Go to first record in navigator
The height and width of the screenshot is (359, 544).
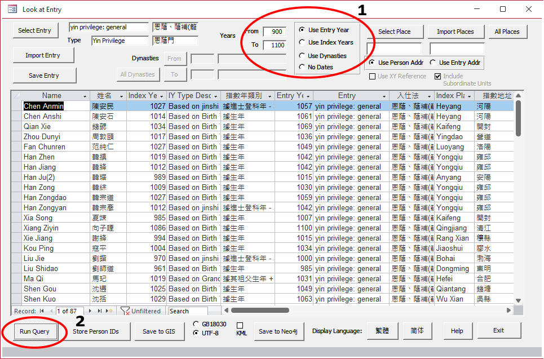click(42, 311)
